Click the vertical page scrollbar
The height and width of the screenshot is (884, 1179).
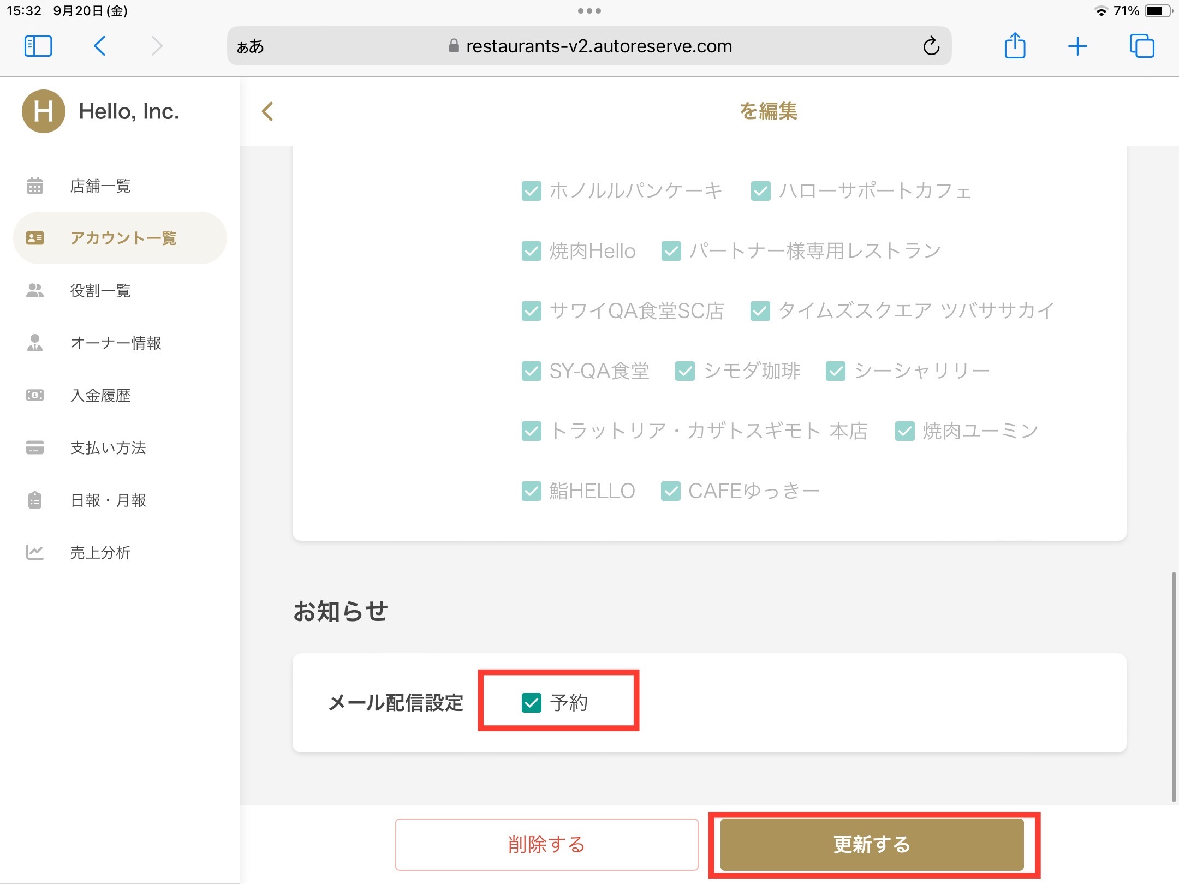[x=1174, y=686]
